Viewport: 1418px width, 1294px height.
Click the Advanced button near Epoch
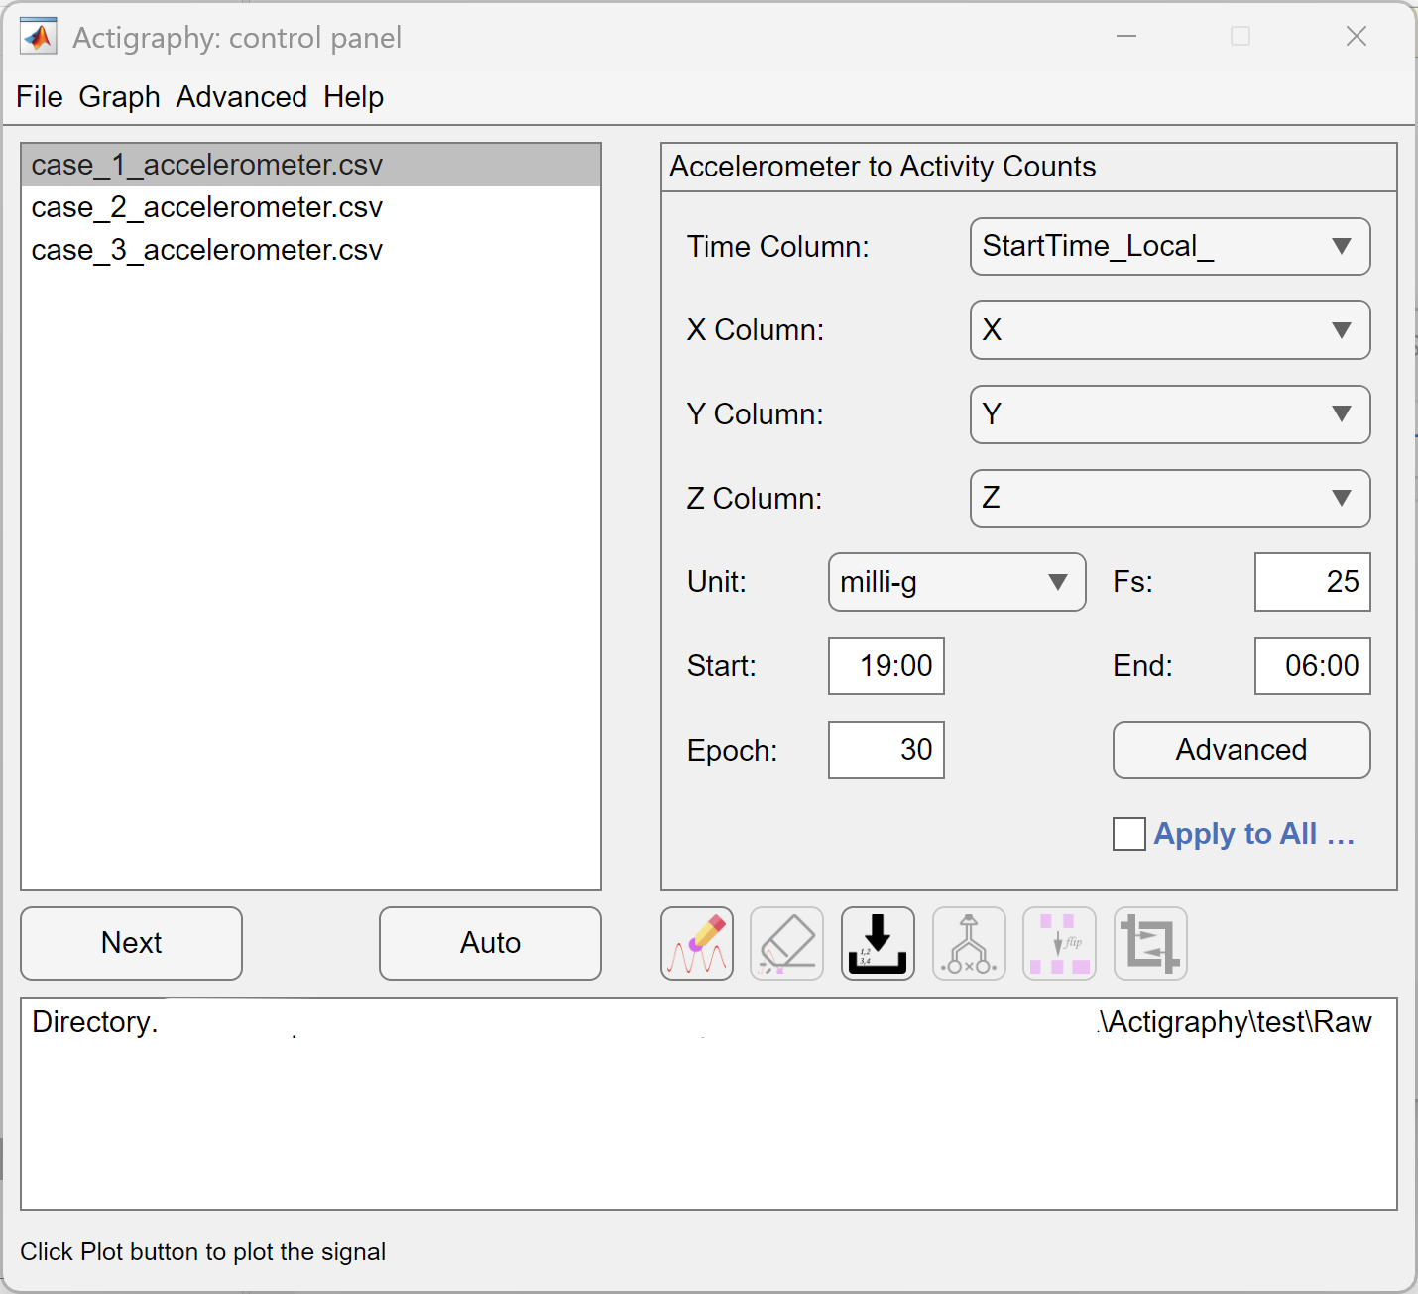pos(1241,751)
